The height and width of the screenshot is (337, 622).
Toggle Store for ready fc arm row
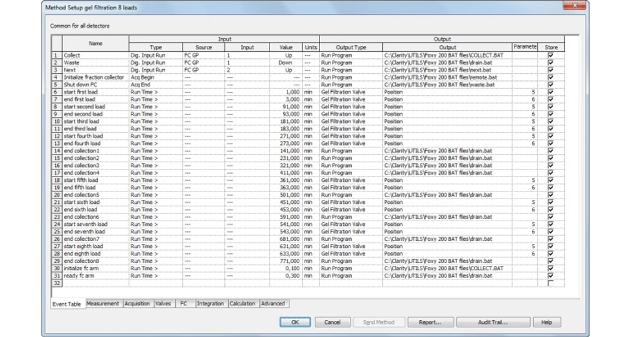(551, 276)
